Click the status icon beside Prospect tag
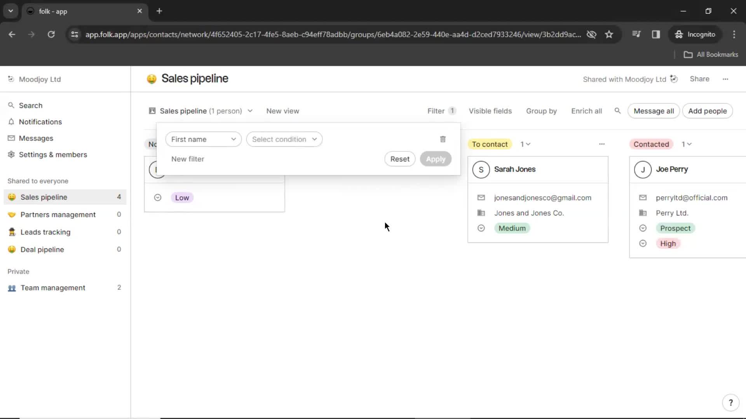Screen dimensions: 746x419 point(643,229)
